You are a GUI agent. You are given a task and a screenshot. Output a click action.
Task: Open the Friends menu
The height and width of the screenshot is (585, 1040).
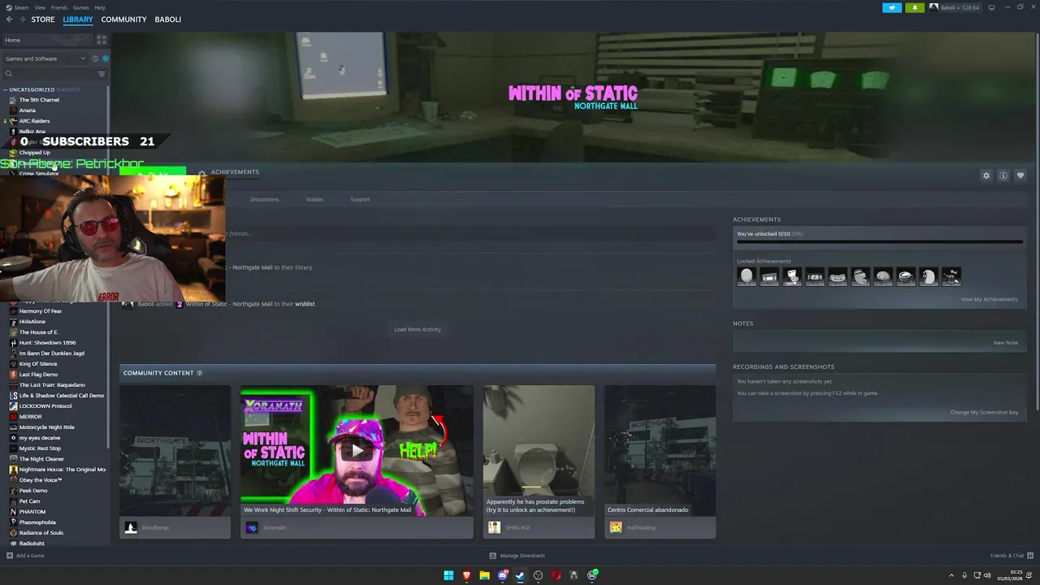pos(59,7)
